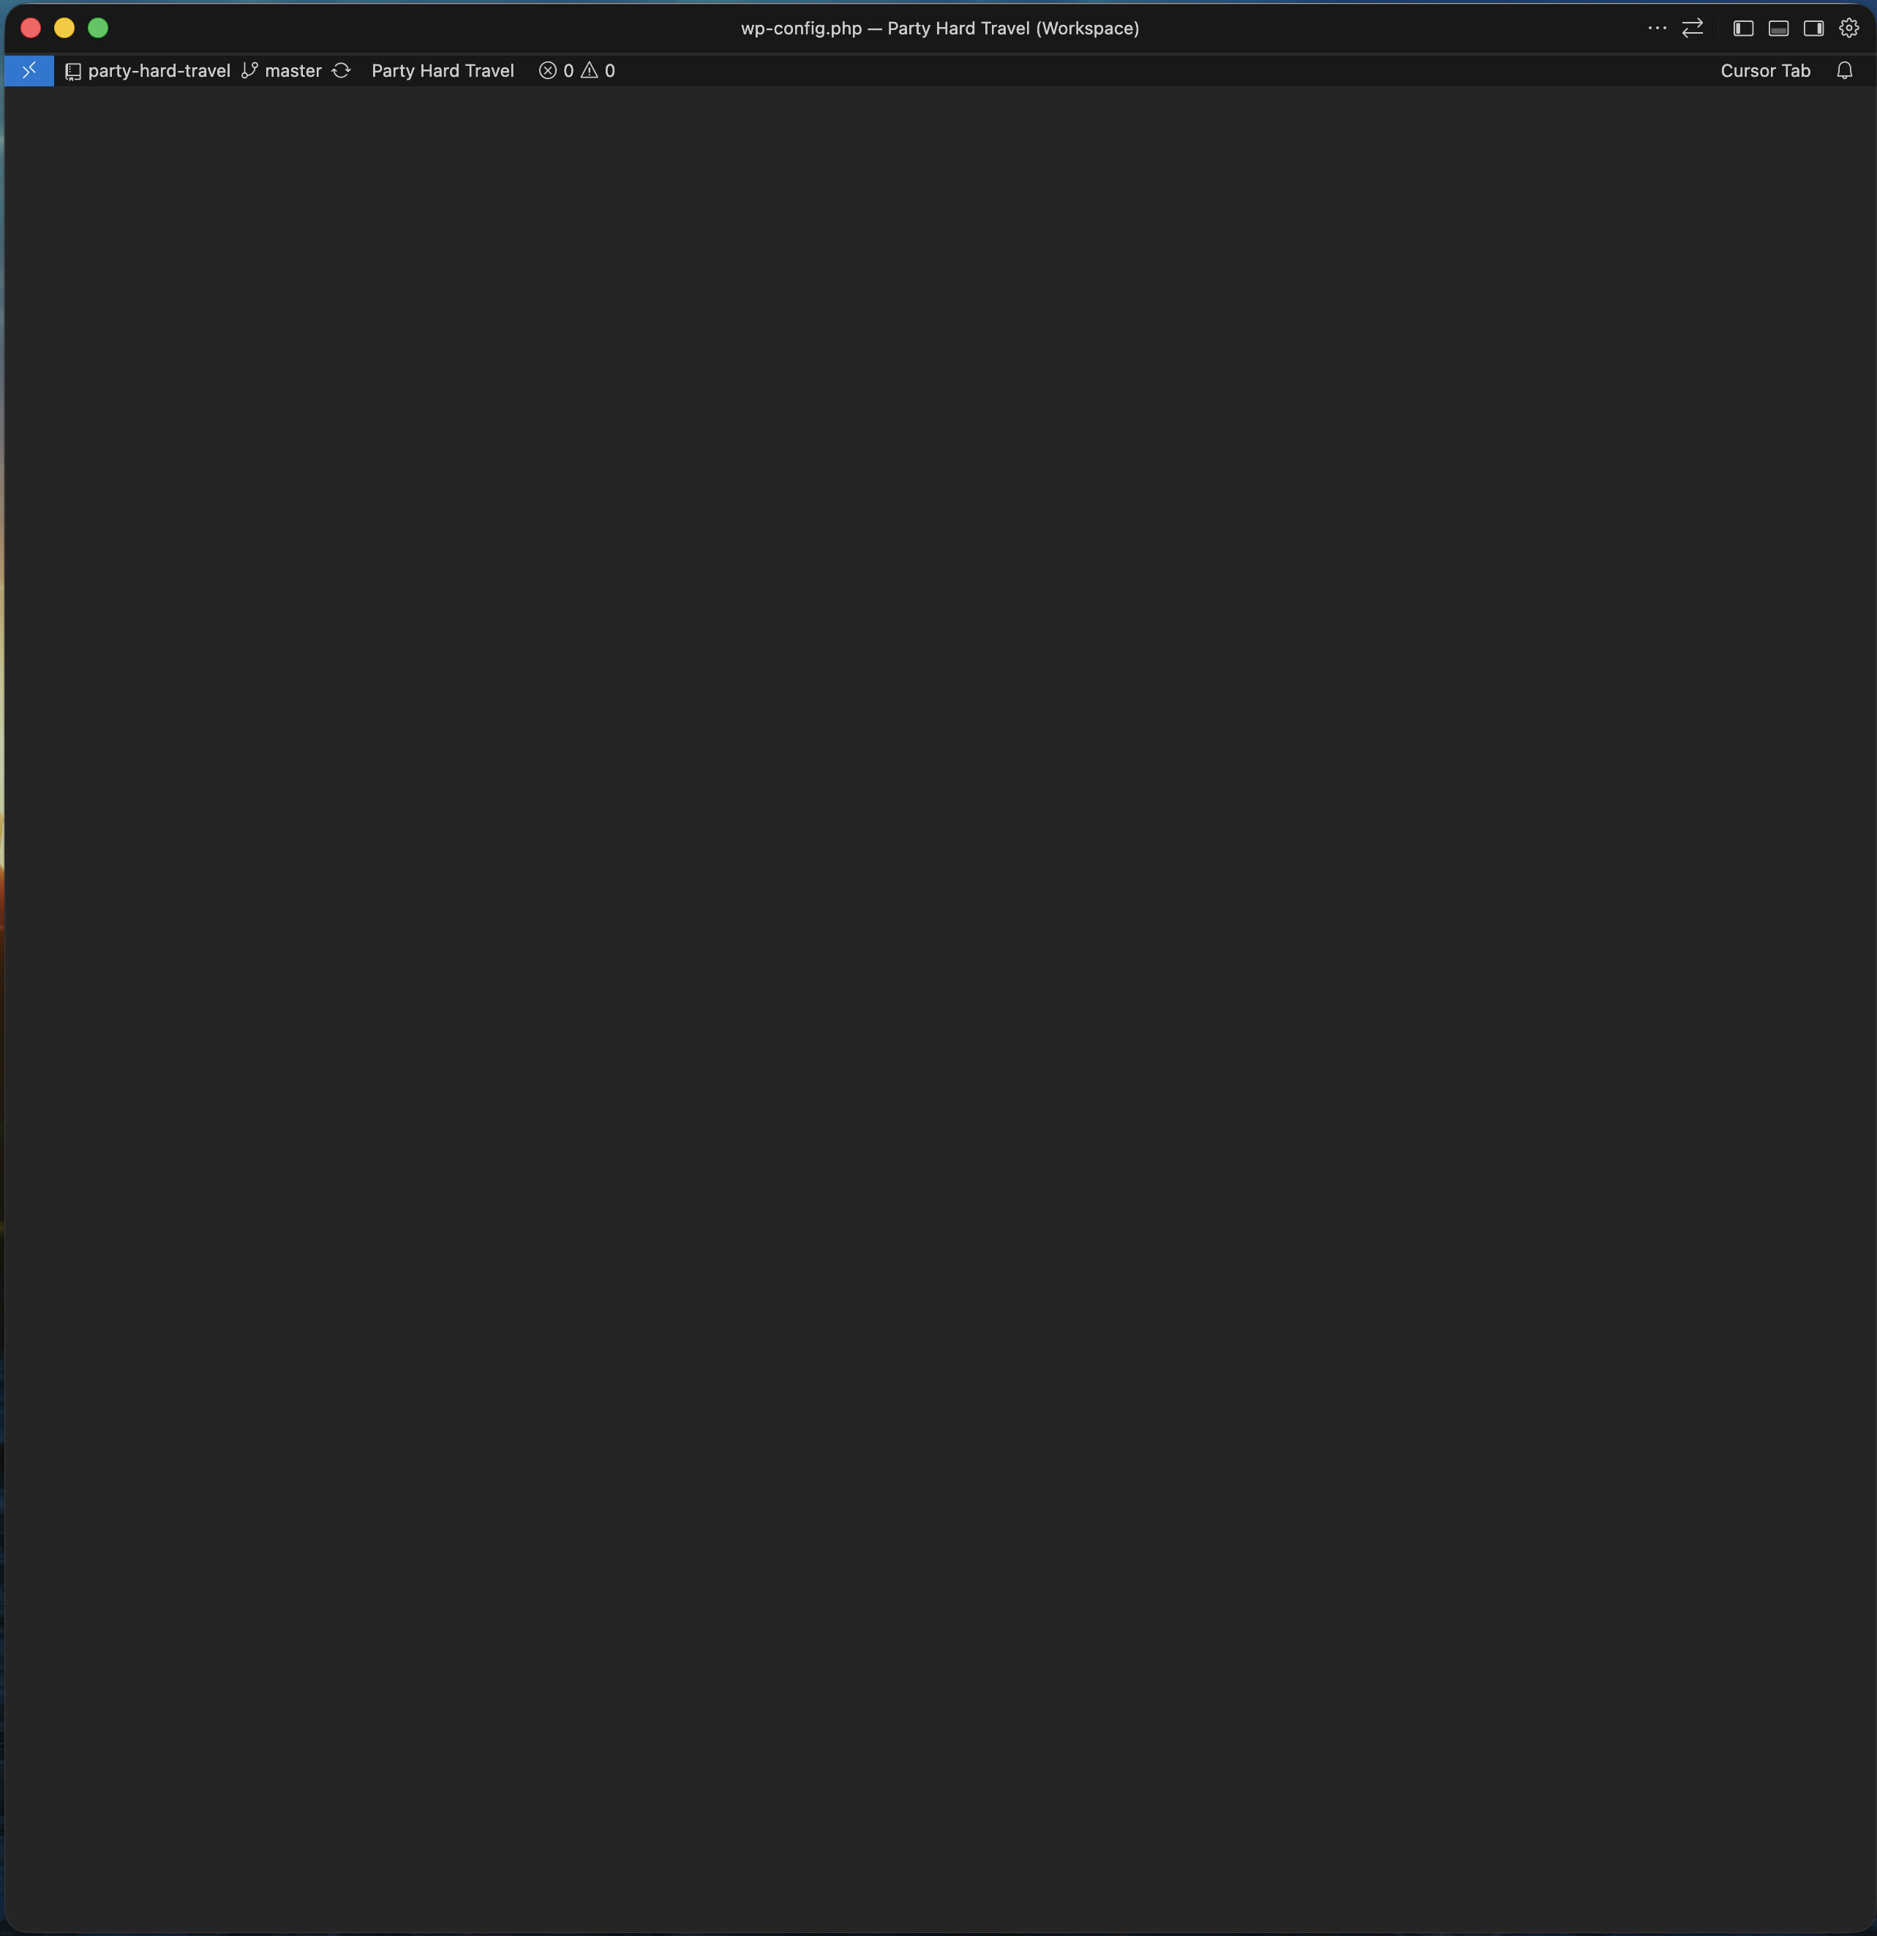Toggle the primary left sidebar

point(1742,29)
